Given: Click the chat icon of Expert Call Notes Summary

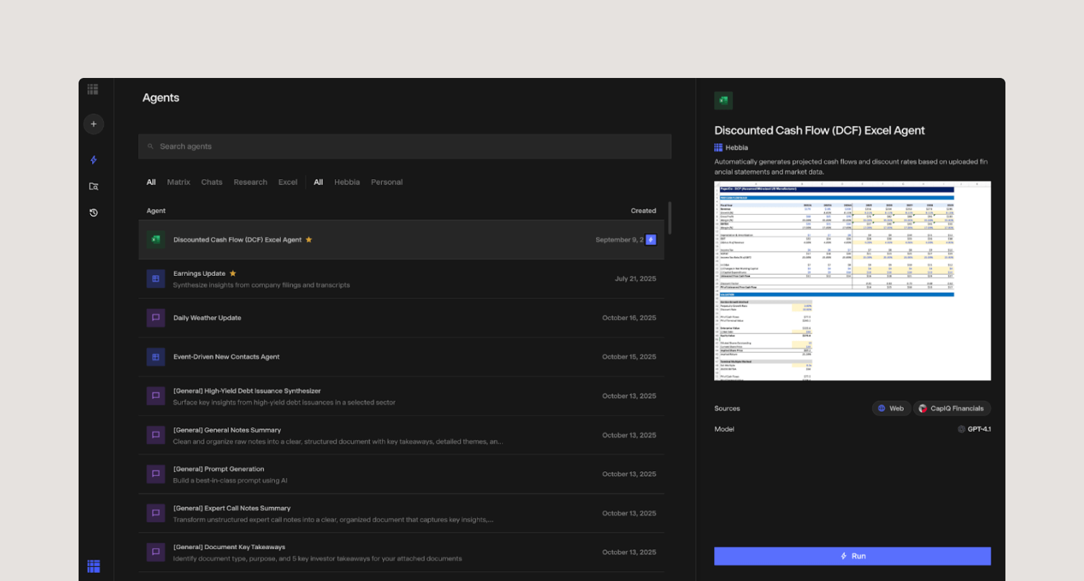Looking at the screenshot, I should click(156, 513).
